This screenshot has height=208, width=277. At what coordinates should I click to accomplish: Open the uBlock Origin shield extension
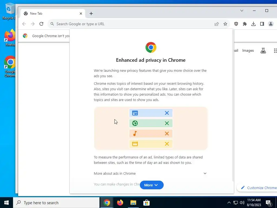point(236,24)
